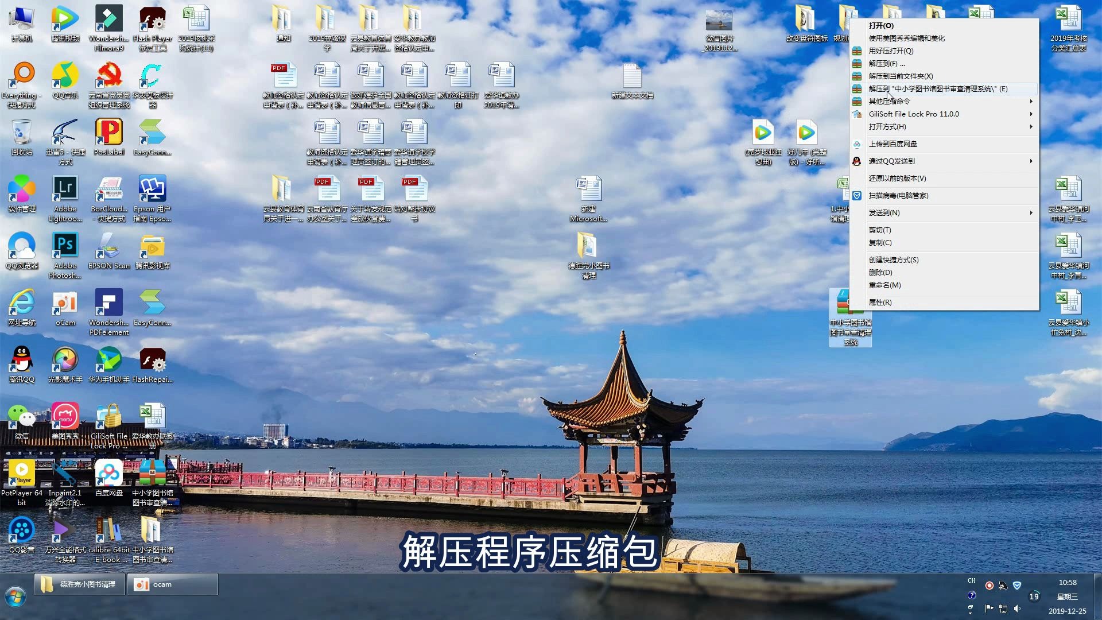Choose 属性(R) in context menu
The width and height of the screenshot is (1102, 620).
point(944,303)
